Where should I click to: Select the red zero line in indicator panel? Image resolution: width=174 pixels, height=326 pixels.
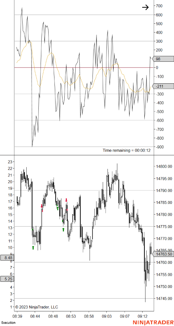click(84, 68)
